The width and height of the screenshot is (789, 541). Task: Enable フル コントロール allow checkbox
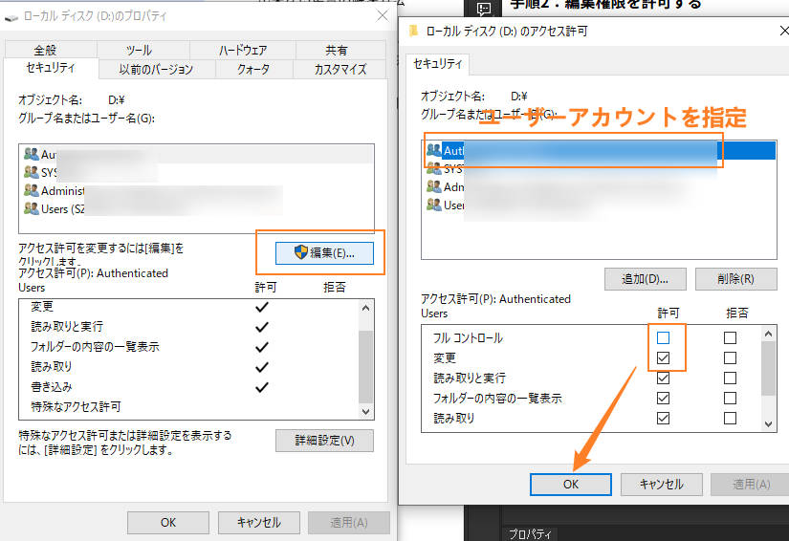[x=663, y=337]
